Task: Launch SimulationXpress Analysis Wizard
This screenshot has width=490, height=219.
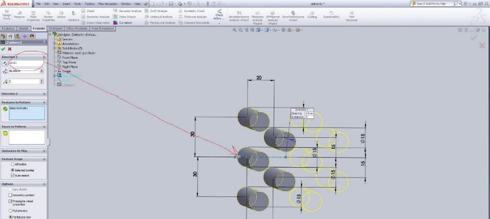Action: 239,16
